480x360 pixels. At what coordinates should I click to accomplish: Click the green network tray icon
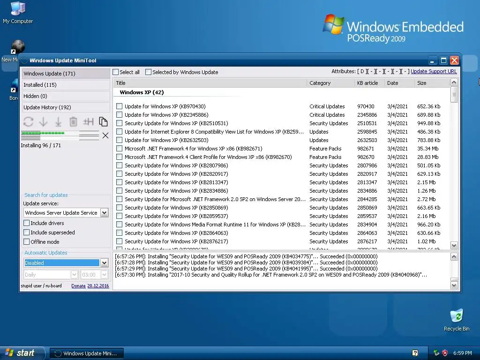(436, 353)
